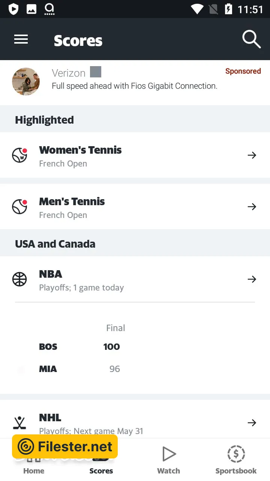Switch to the Home tab
The width and height of the screenshot is (270, 481).
click(x=34, y=470)
